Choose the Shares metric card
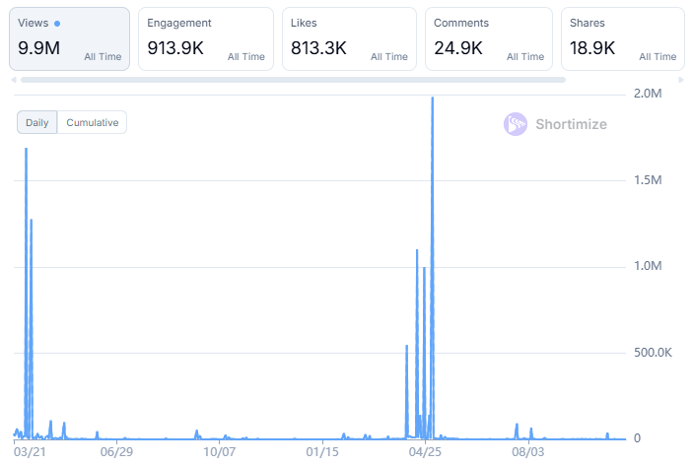Viewport: 693px width, 465px height. [623, 39]
